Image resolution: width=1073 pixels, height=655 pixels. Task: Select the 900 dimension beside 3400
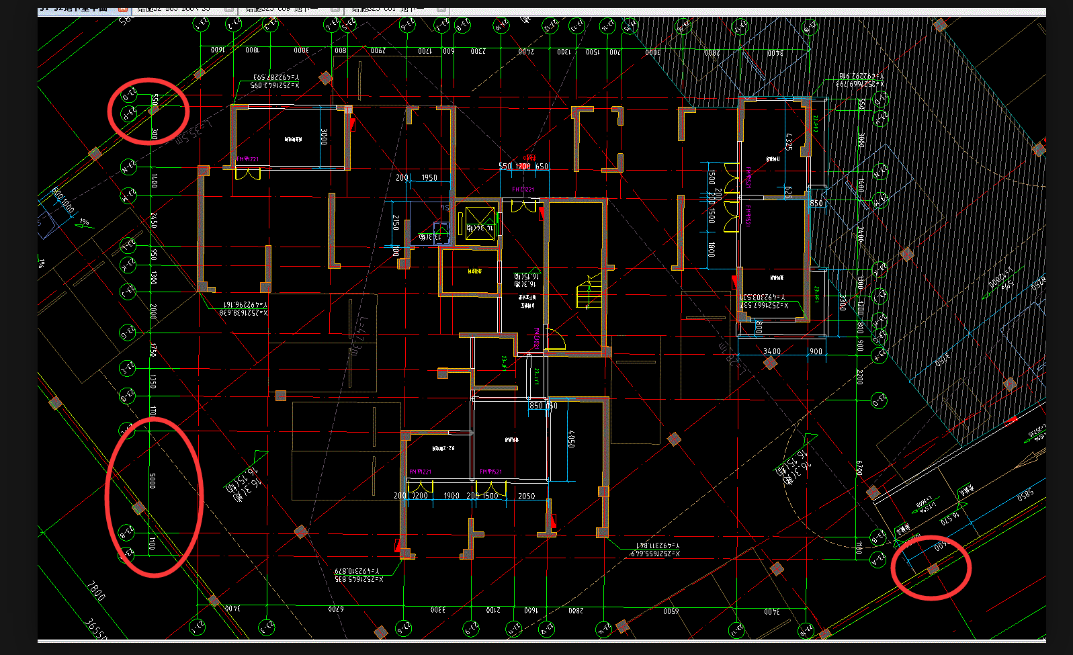tap(816, 351)
